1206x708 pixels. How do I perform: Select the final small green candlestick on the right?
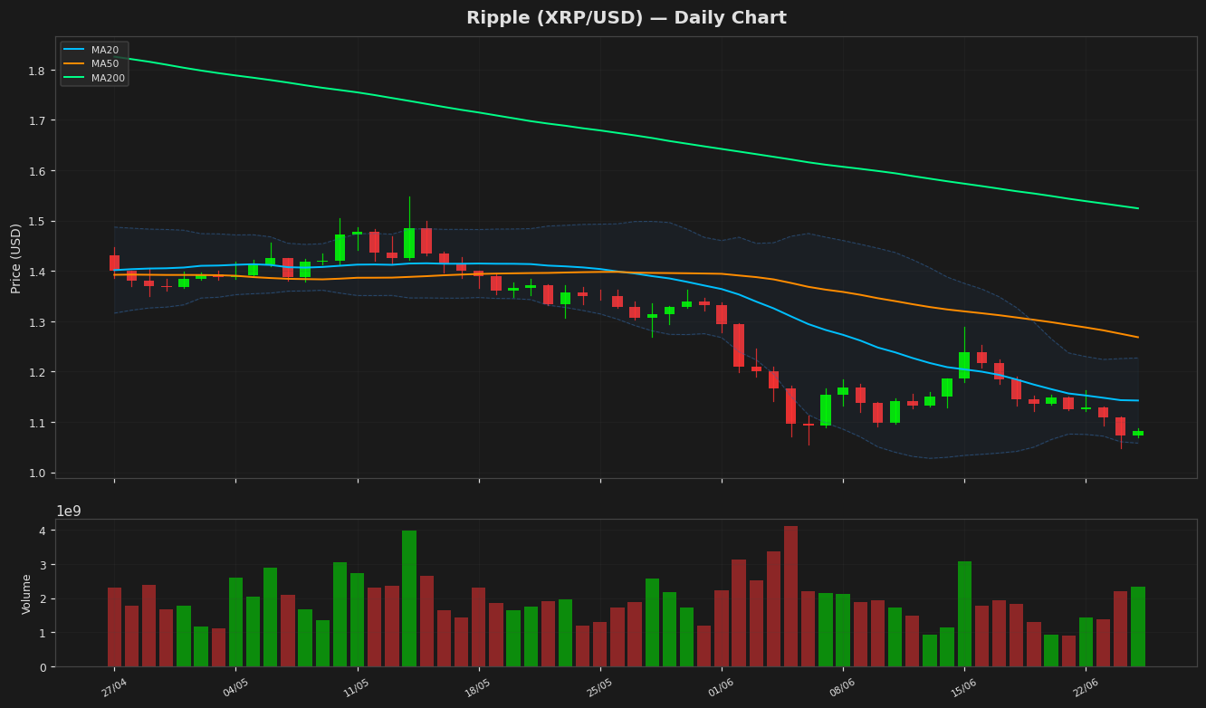click(x=1138, y=433)
